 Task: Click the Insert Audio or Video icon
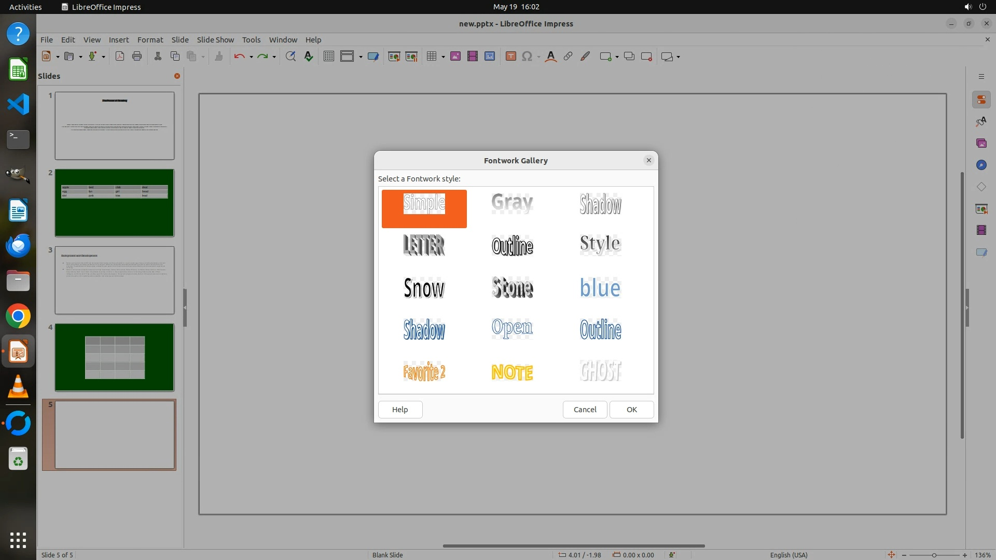tap(473, 57)
